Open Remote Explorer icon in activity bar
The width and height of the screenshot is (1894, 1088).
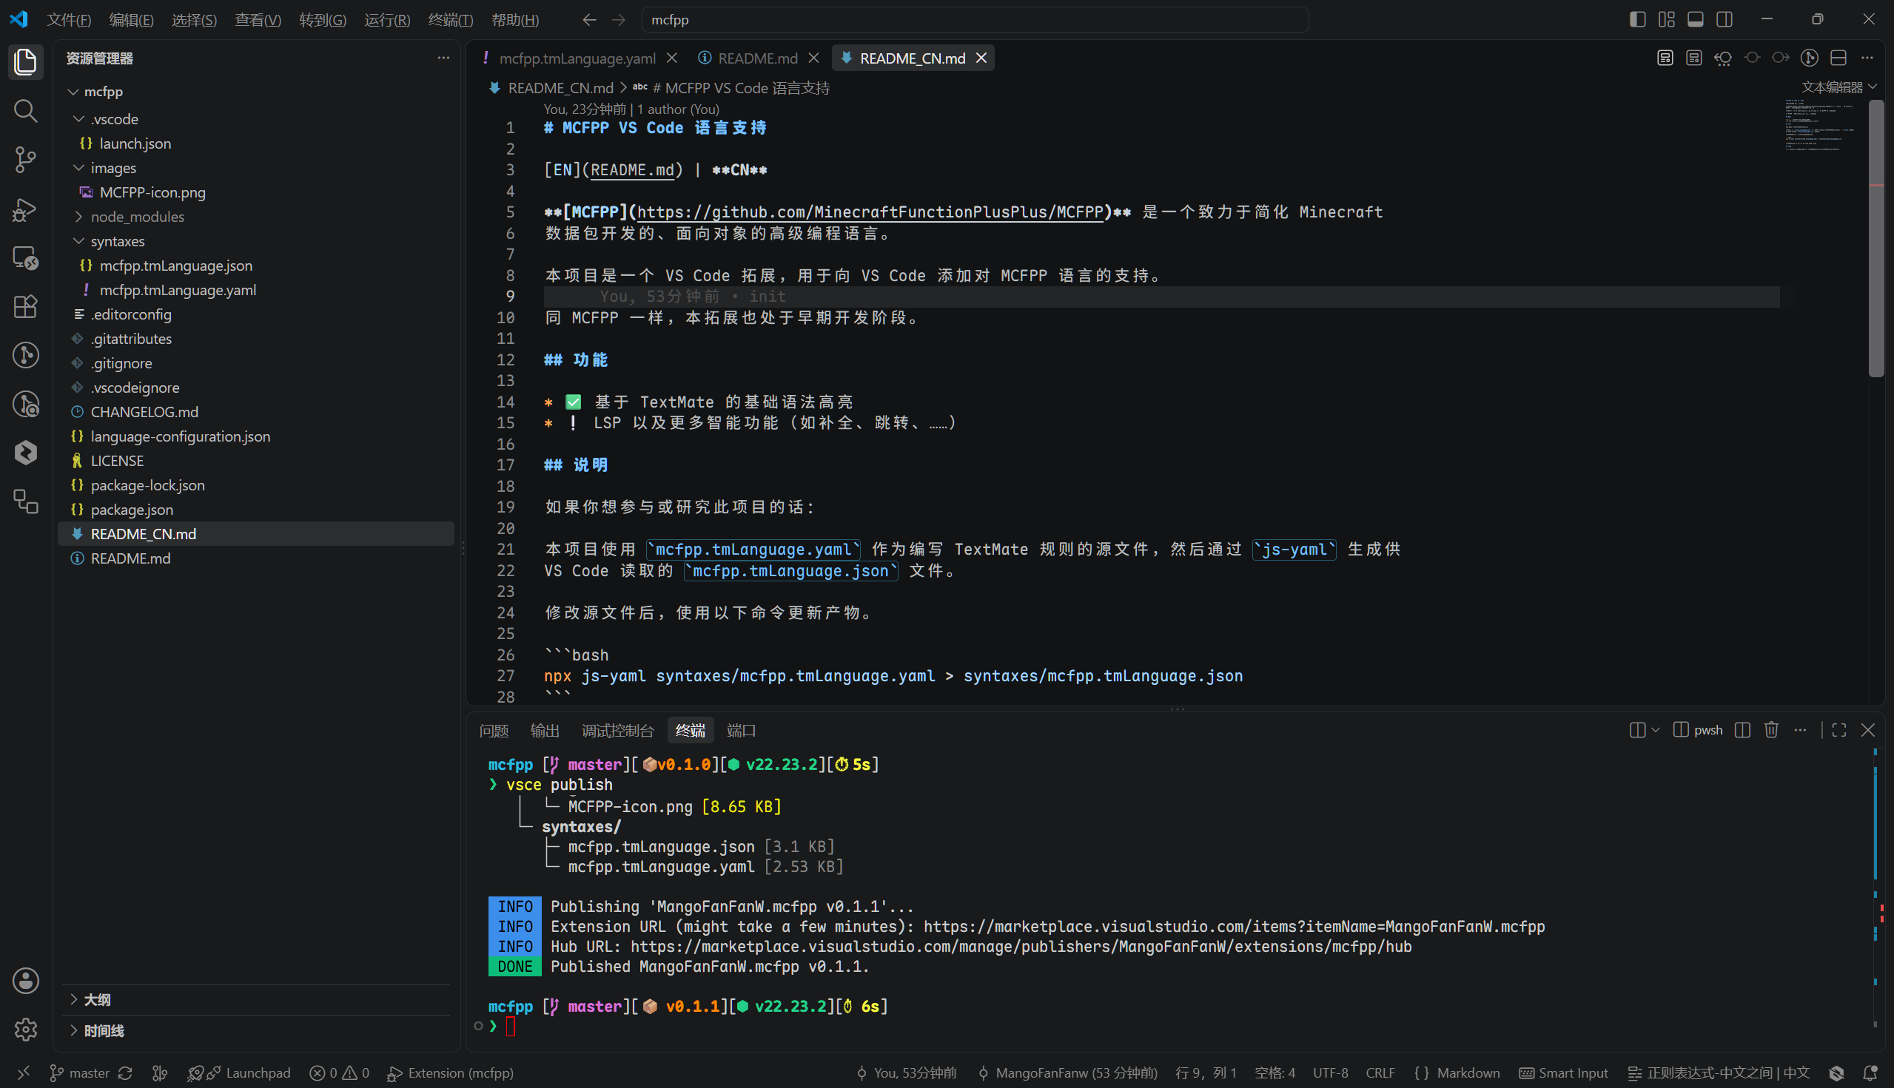(x=25, y=258)
